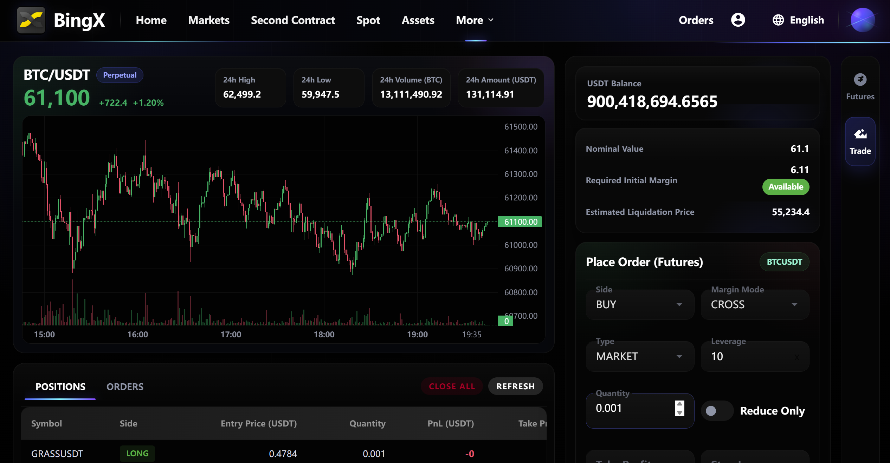The width and height of the screenshot is (890, 463).
Task: Click the Required Initial Margin value 6.11
Action: pyautogui.click(x=800, y=170)
